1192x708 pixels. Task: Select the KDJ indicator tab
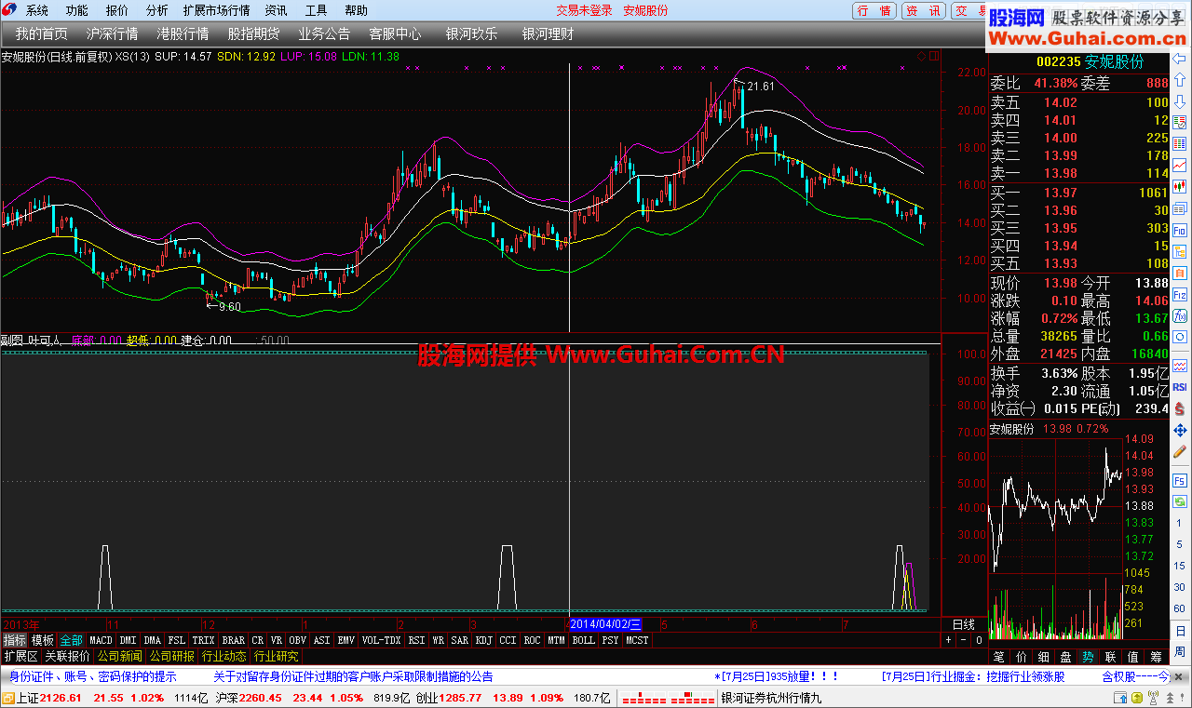(483, 640)
